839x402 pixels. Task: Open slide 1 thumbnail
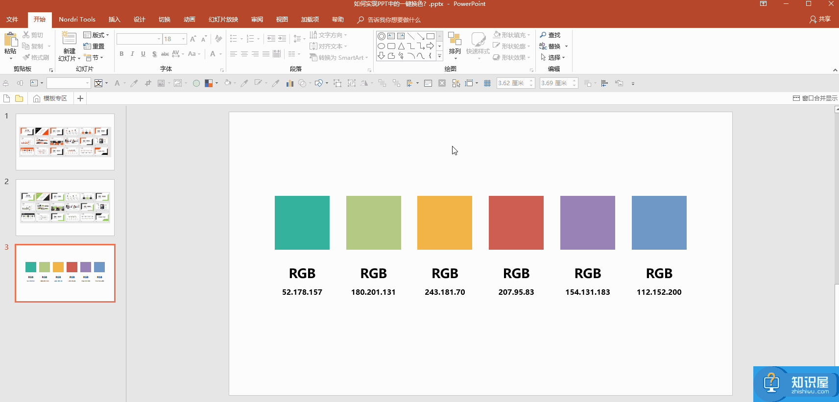(x=65, y=142)
